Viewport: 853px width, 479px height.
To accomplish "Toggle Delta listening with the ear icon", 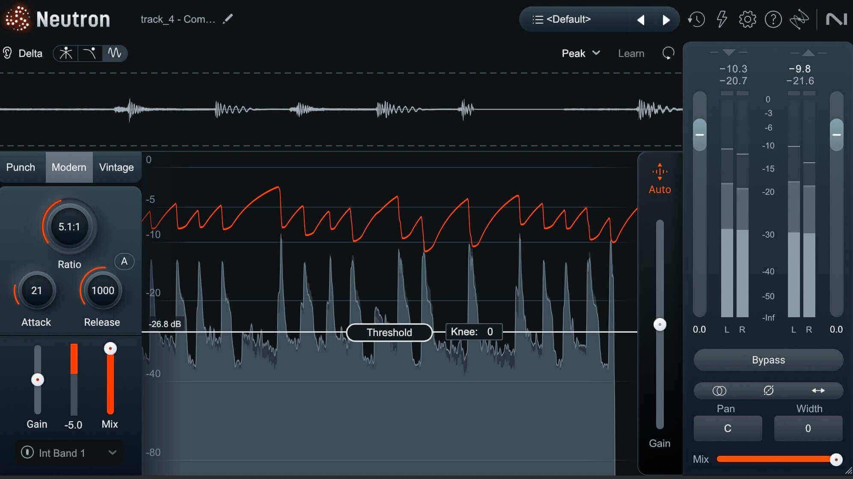I will point(7,53).
